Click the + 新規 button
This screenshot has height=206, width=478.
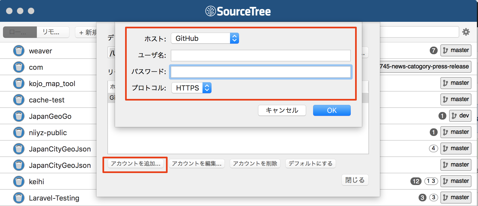[86, 32]
